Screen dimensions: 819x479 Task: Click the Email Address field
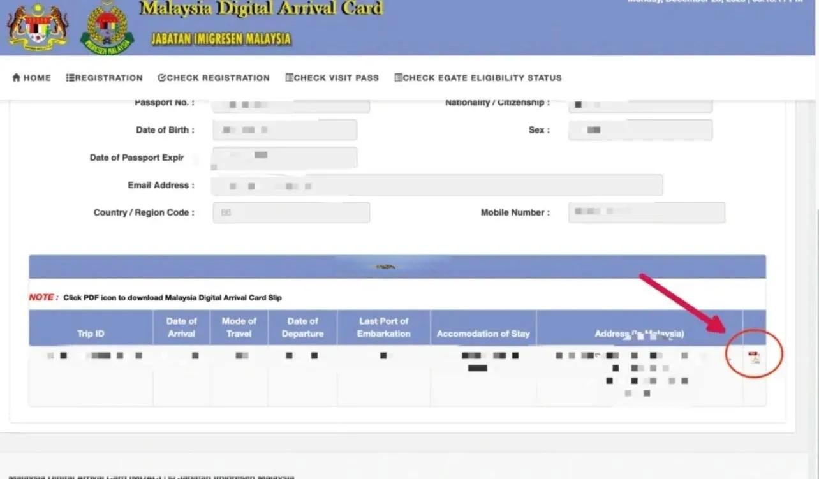pos(437,186)
